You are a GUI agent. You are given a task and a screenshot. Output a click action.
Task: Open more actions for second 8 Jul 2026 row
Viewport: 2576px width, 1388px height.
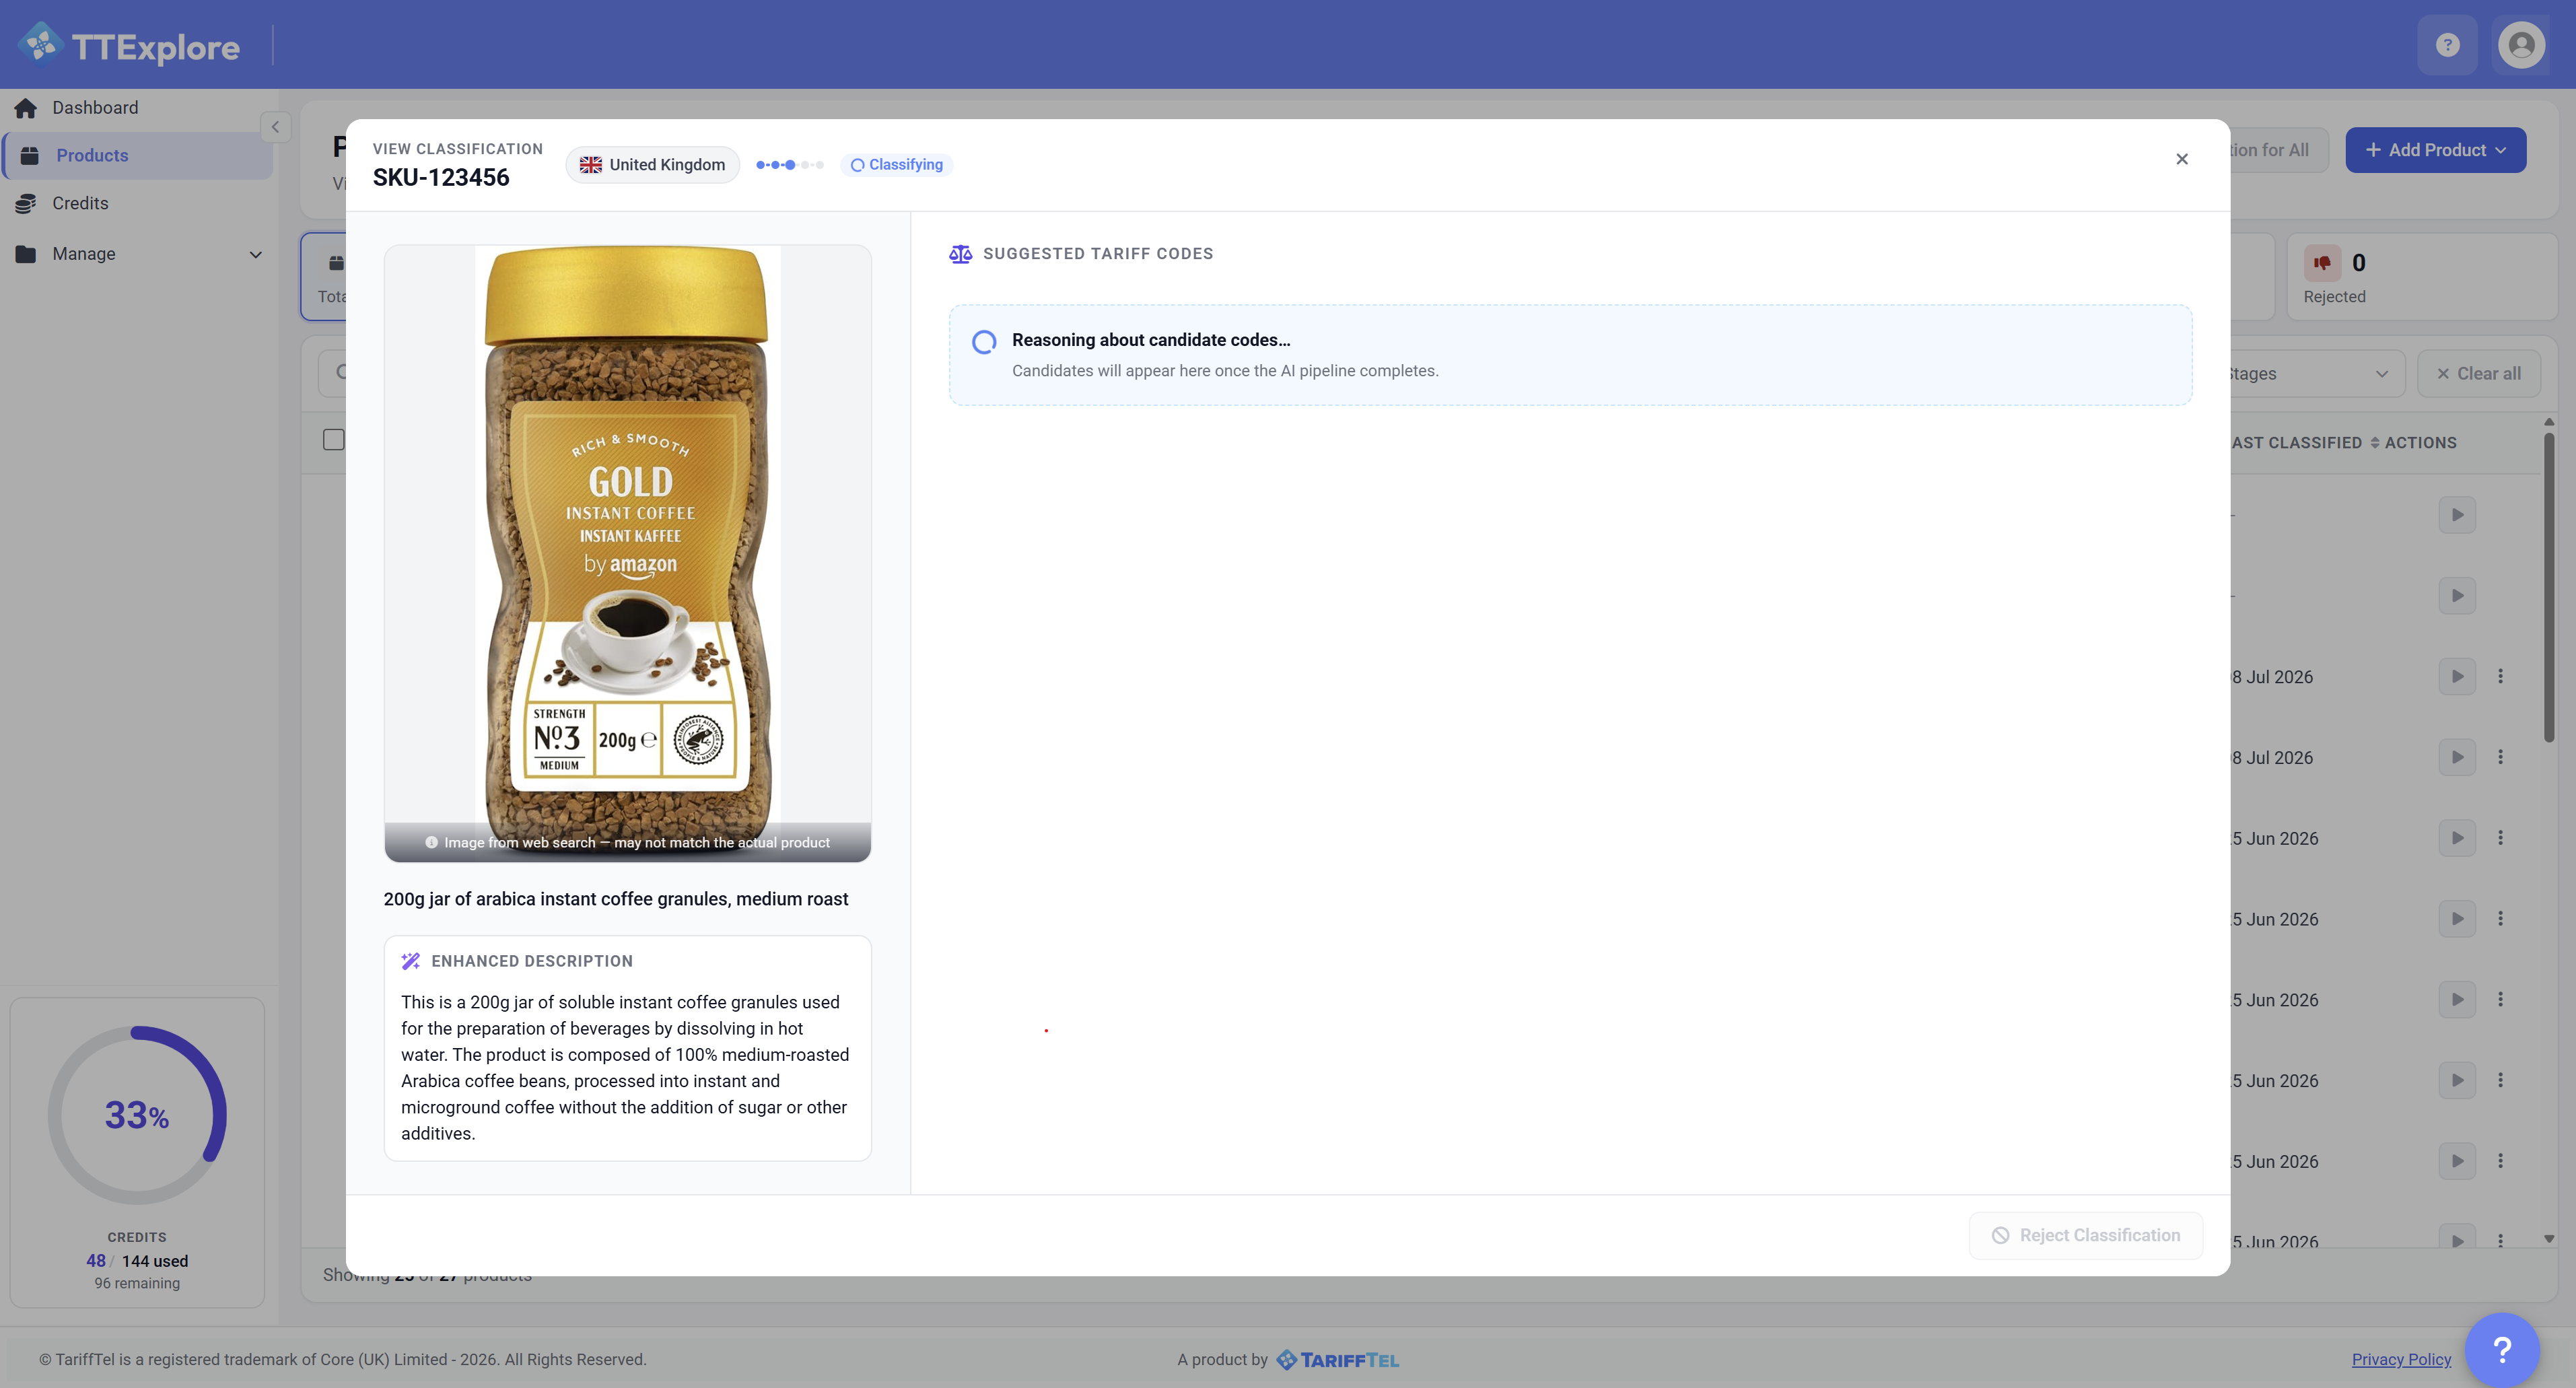pyautogui.click(x=2500, y=757)
